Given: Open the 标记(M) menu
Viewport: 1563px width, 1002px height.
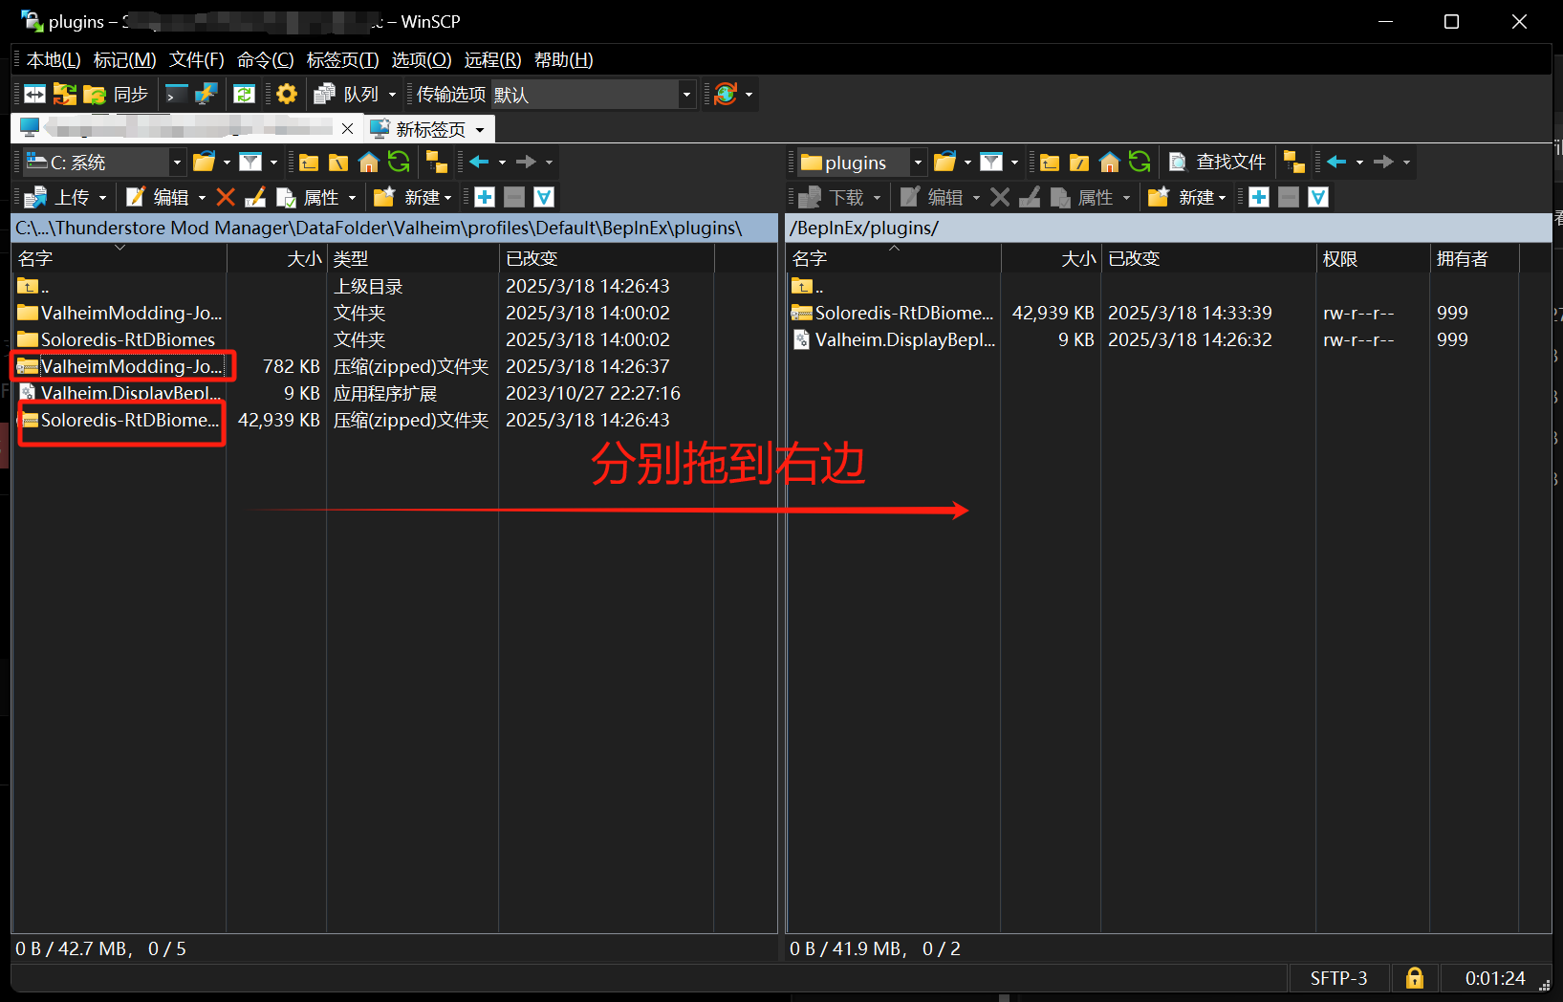Looking at the screenshot, I should click(x=124, y=60).
